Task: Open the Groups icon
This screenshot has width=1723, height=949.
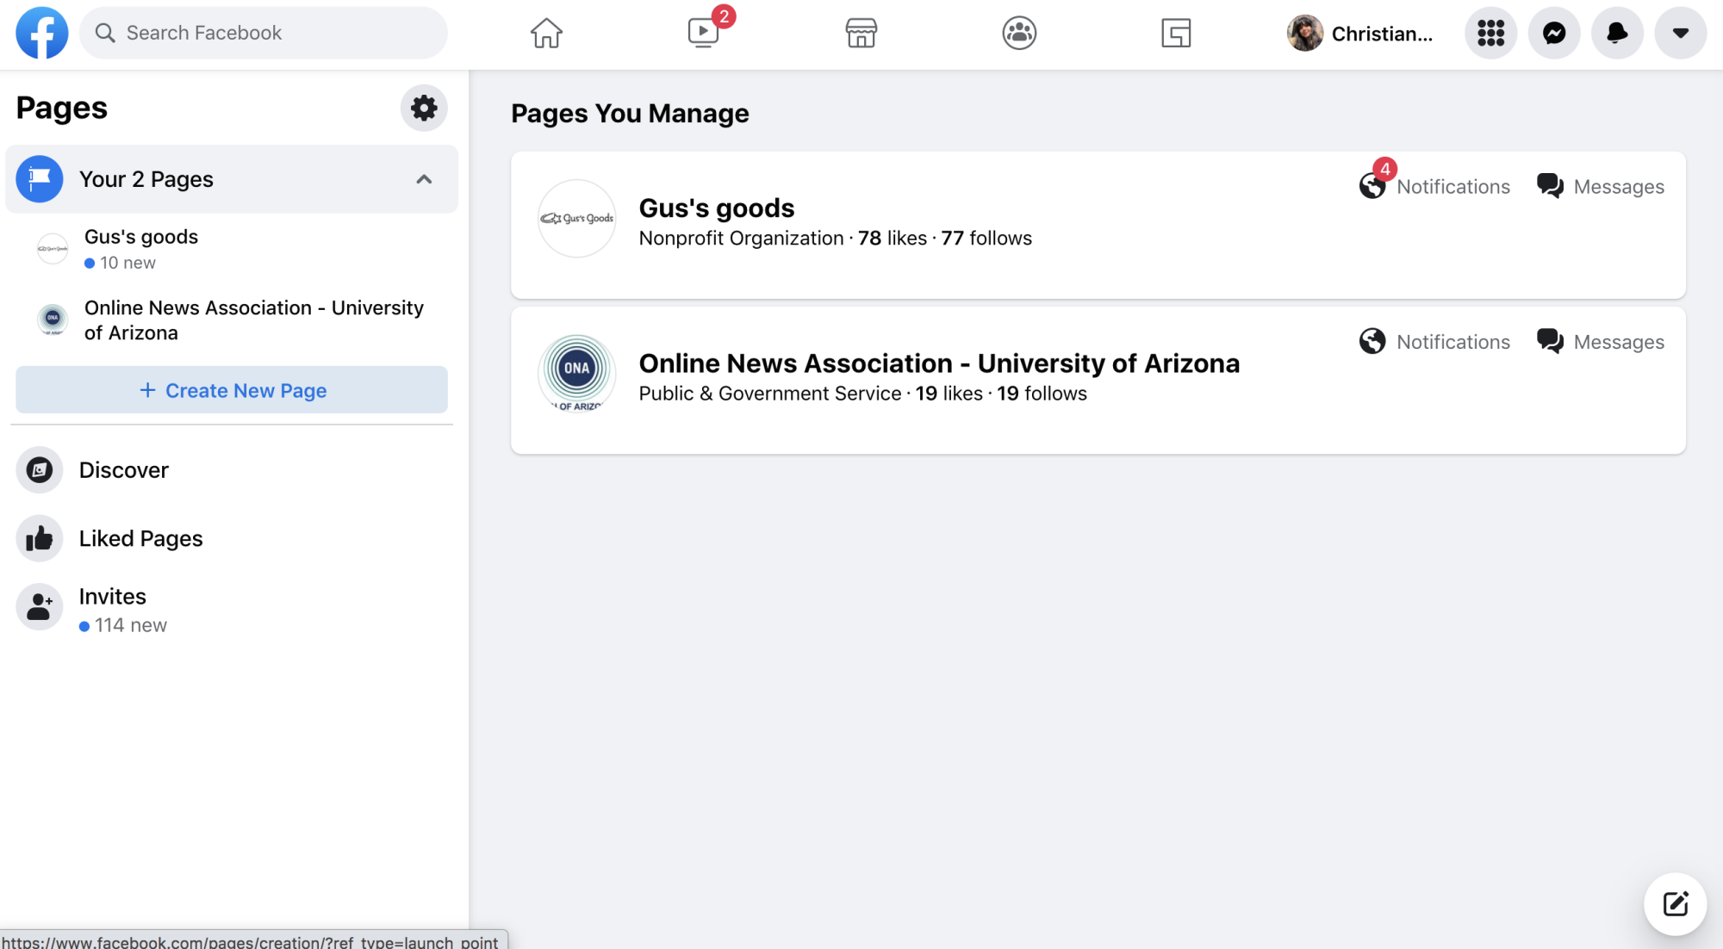Action: [1019, 33]
